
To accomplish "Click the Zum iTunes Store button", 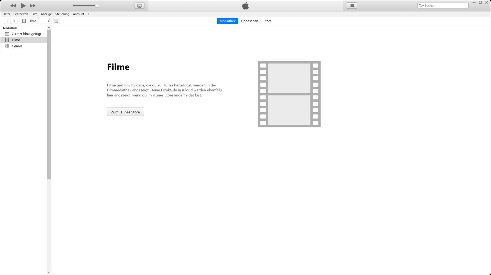I will (x=125, y=112).
